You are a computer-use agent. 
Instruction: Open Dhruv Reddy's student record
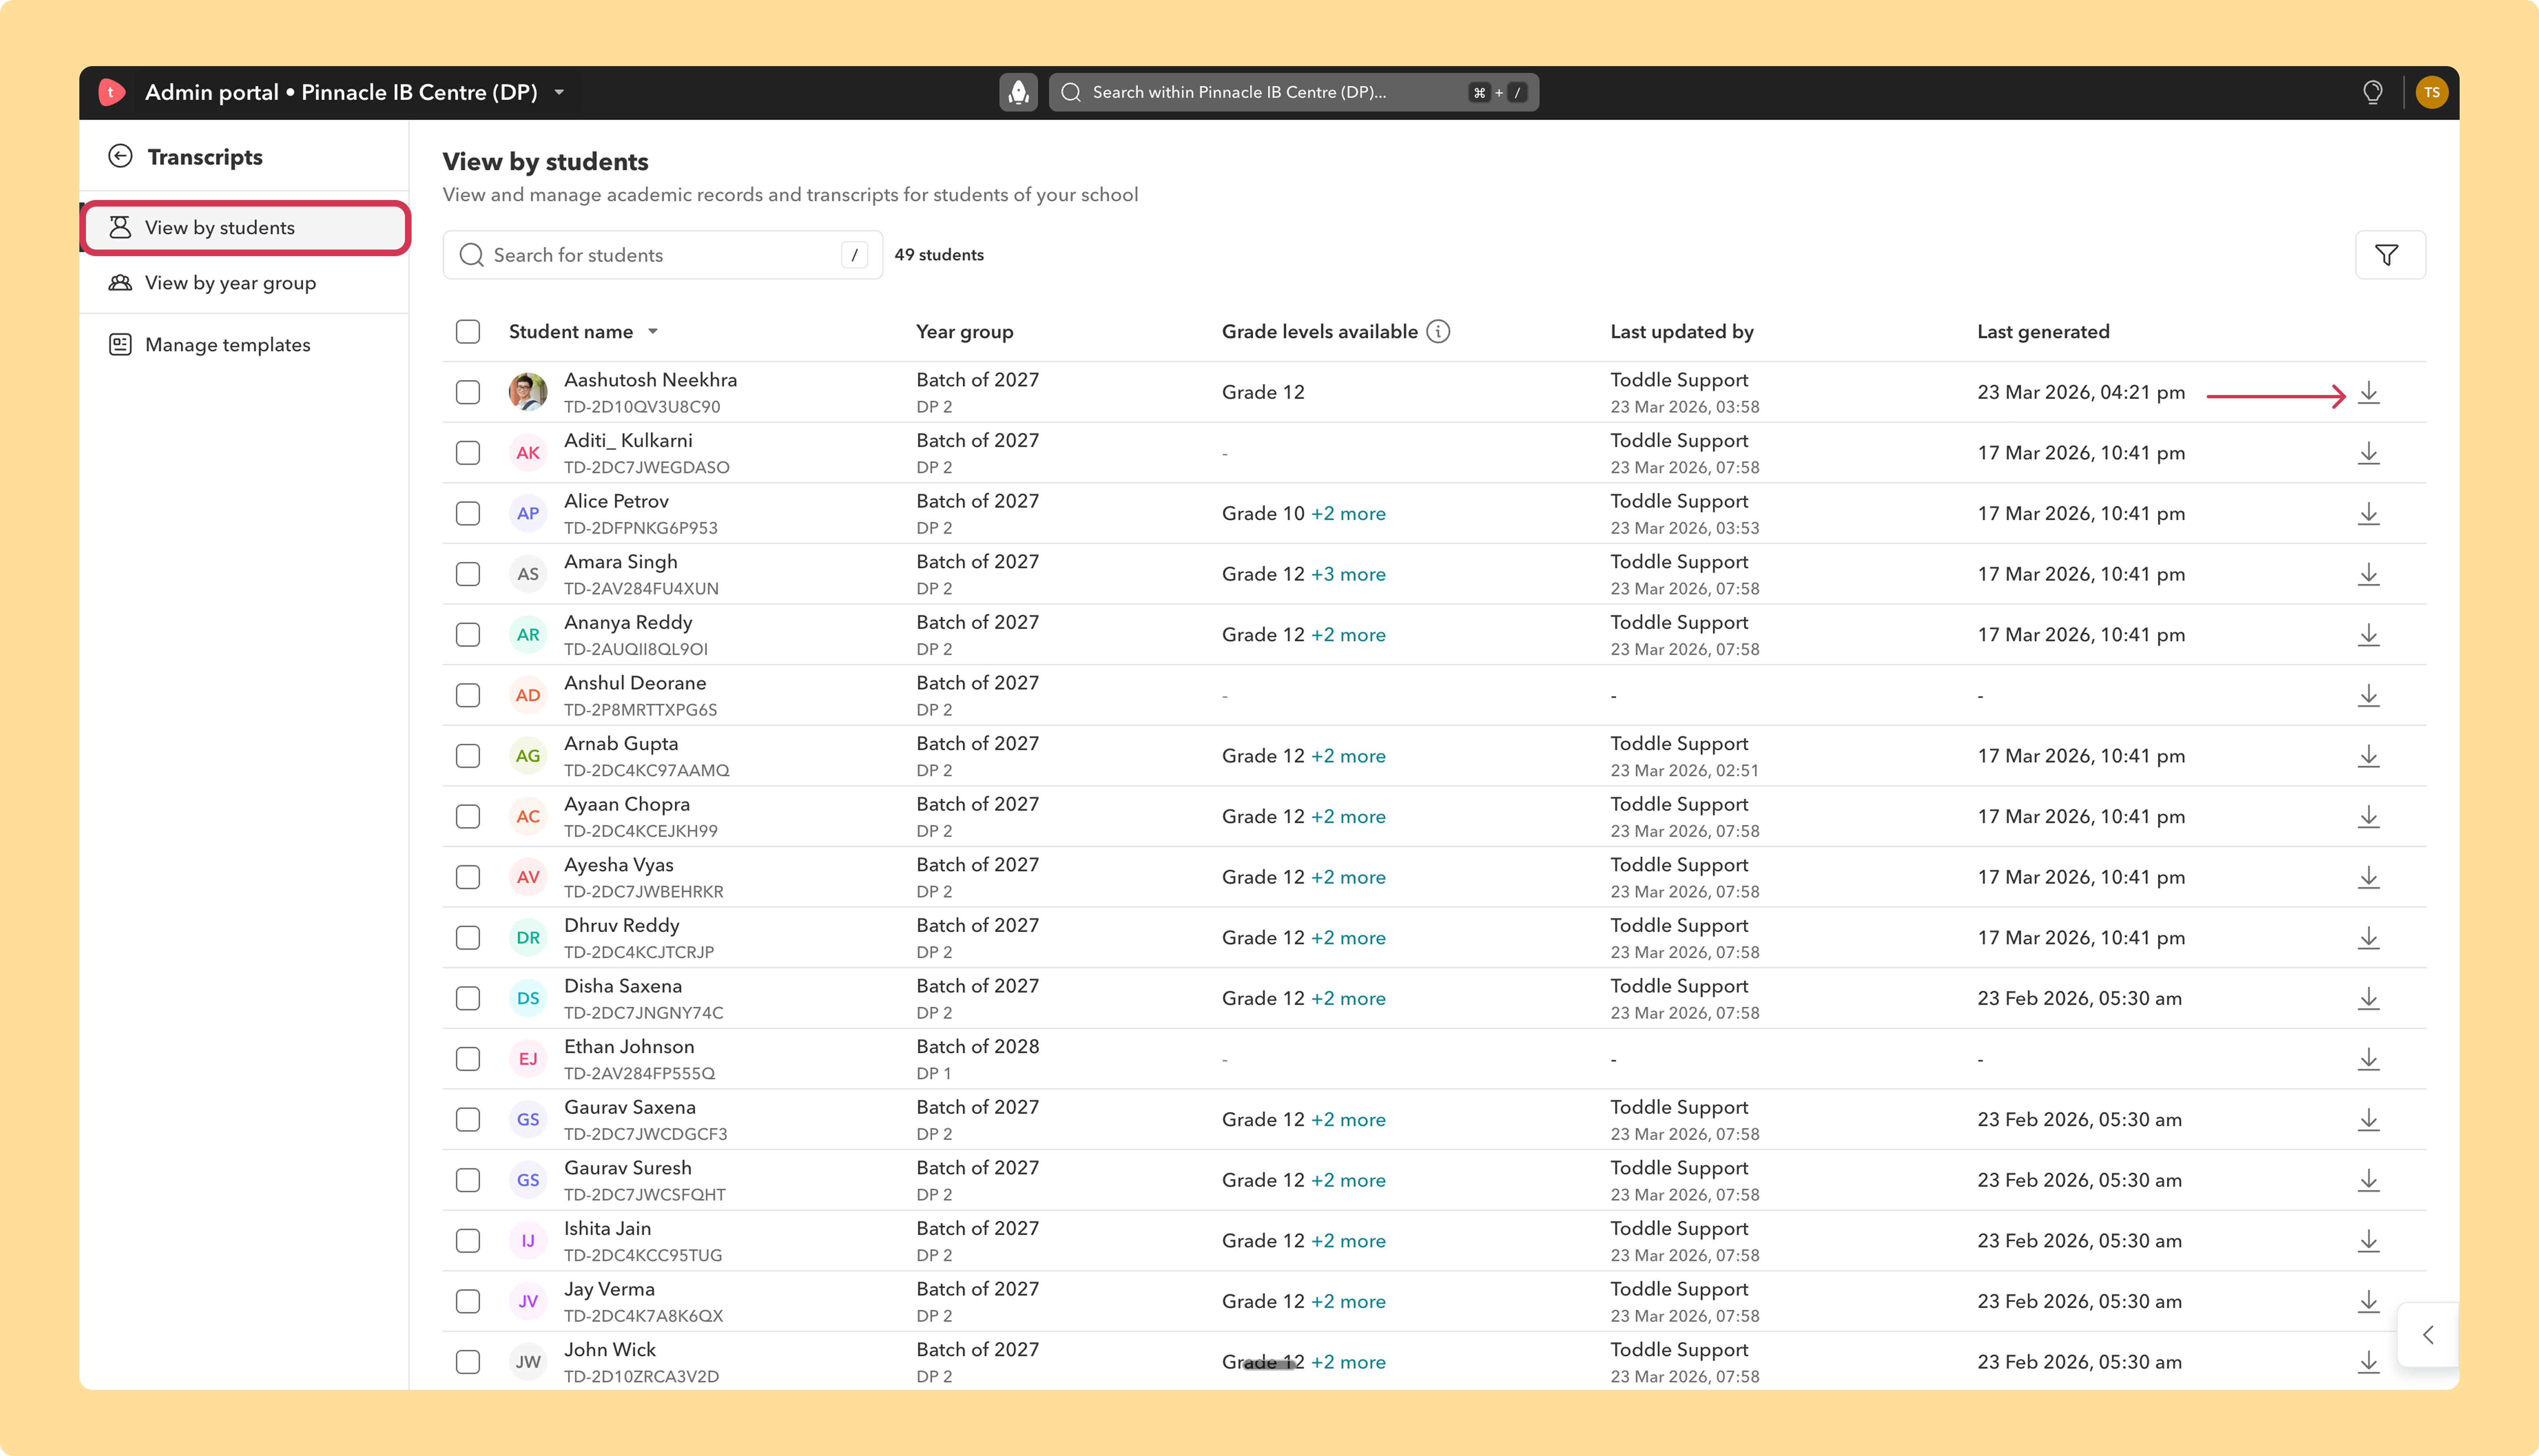(621, 926)
